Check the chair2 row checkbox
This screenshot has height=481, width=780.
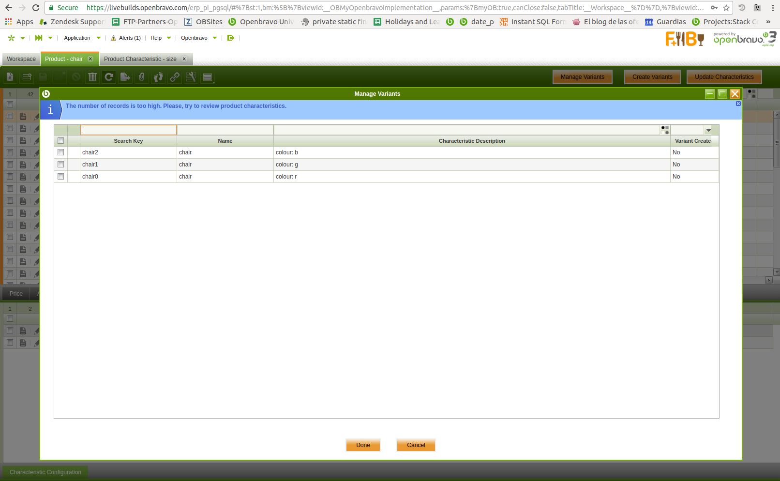(x=60, y=152)
